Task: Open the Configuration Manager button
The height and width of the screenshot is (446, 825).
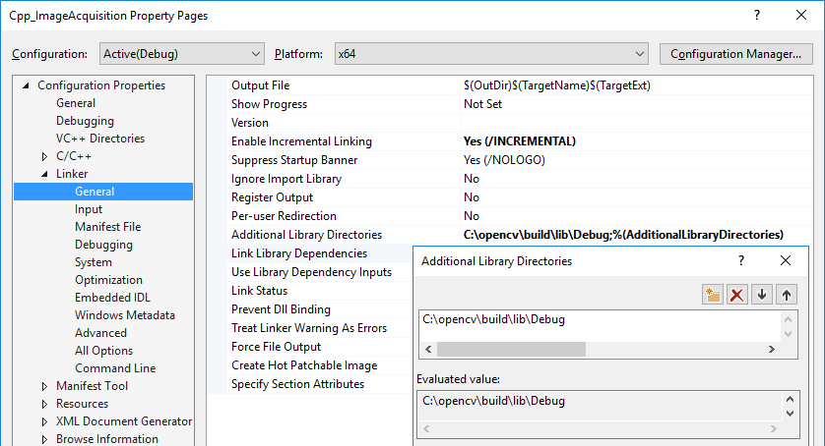Action: (735, 53)
